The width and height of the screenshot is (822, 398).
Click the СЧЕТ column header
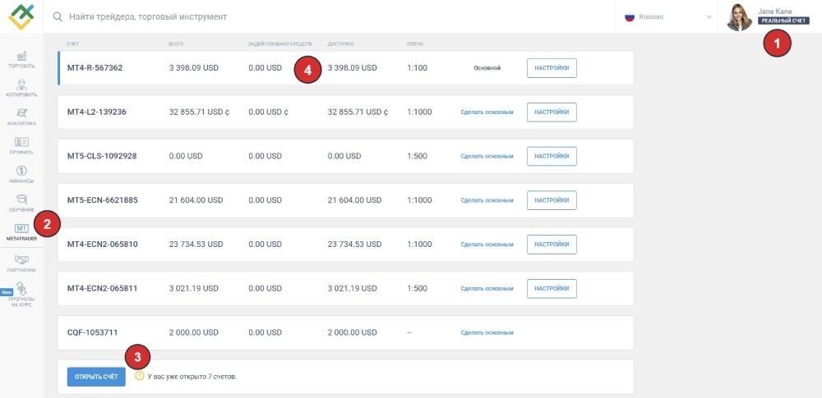(x=73, y=44)
